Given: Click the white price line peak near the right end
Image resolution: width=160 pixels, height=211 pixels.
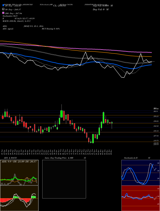Looking at the screenshot, I should pyautogui.click(x=141, y=54).
